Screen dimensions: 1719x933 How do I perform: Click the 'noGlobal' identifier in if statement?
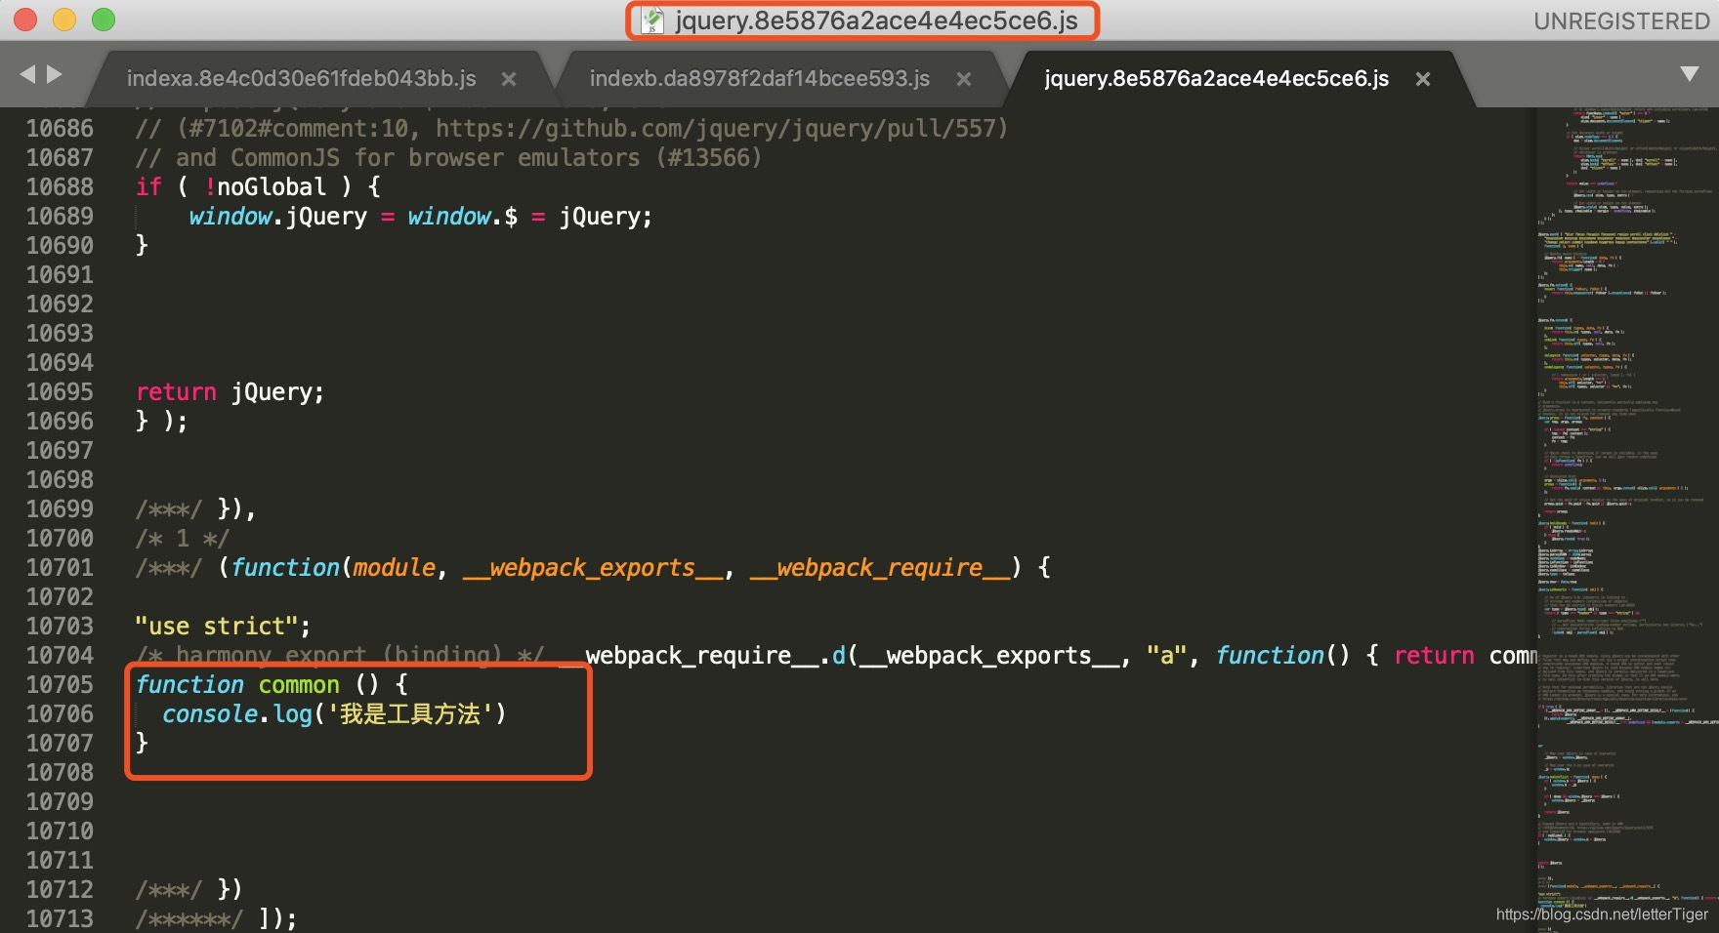(x=272, y=186)
